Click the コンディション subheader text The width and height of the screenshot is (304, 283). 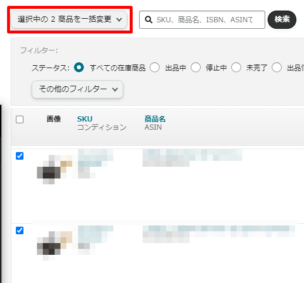pyautogui.click(x=102, y=127)
